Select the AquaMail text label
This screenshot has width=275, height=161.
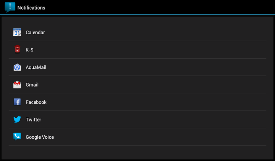(x=36, y=67)
